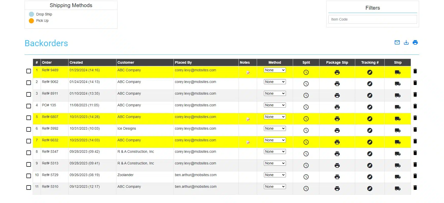Open tracking compass icon for Ref# 8911

click(370, 95)
